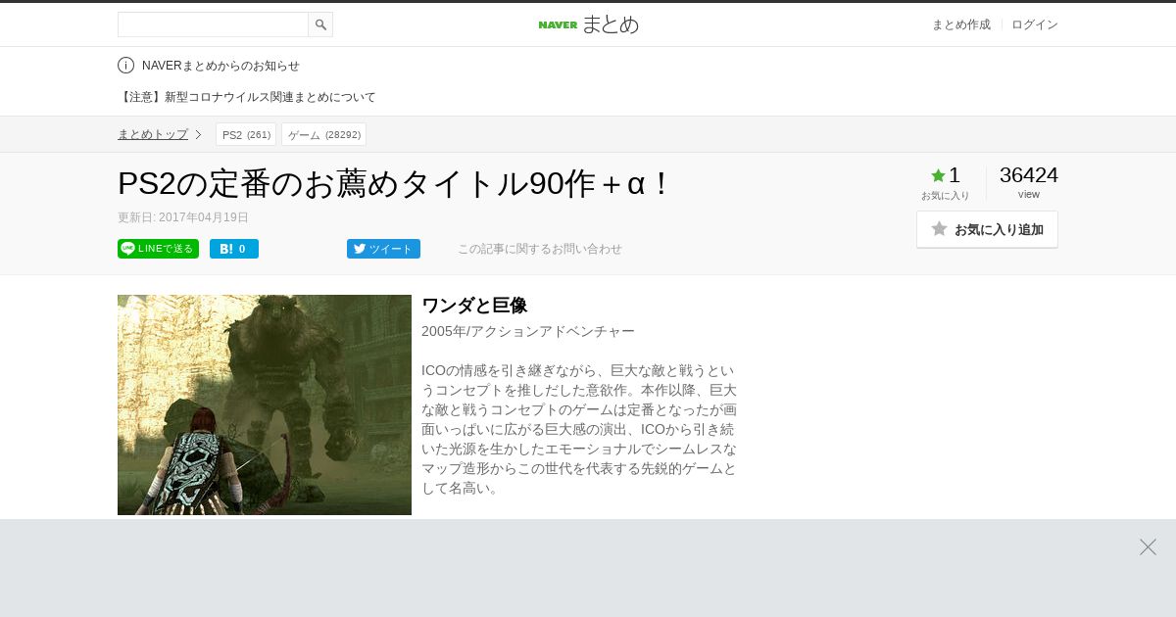
Task: Click the info icon beside NAVERまとめからのお知らせ
Action: pos(125,66)
